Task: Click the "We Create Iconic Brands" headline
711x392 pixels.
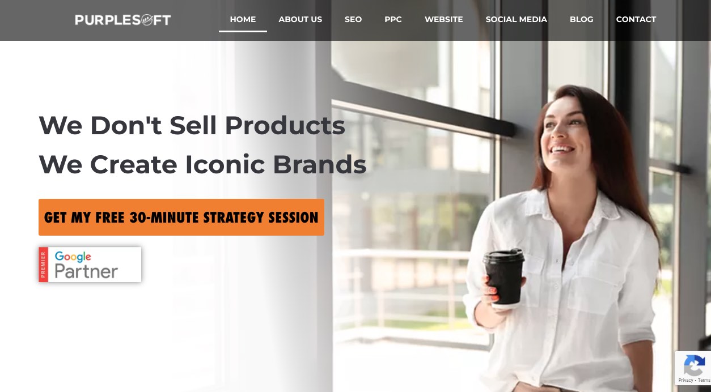Action: tap(202, 164)
